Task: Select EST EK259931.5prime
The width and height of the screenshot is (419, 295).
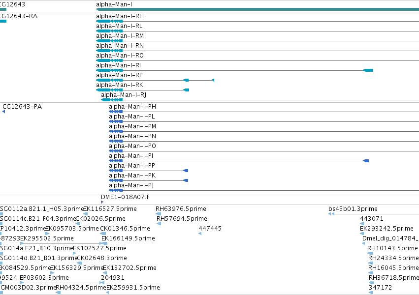Action: tap(133, 288)
